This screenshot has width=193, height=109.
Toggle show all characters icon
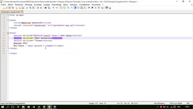[x=72, y=8]
